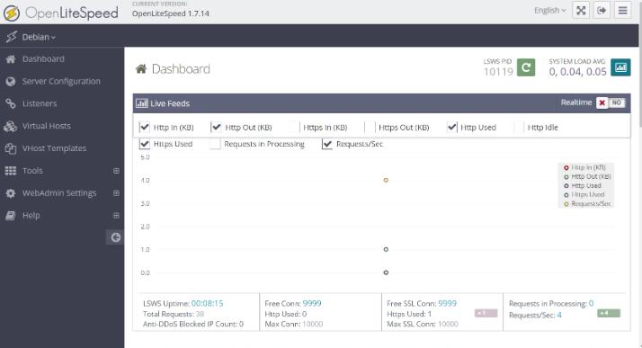Click the Live Feeds chart icon

[142, 103]
